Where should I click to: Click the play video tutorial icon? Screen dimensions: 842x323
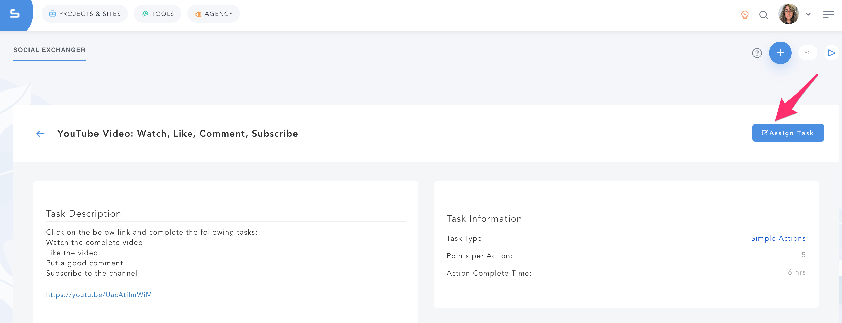(x=831, y=53)
